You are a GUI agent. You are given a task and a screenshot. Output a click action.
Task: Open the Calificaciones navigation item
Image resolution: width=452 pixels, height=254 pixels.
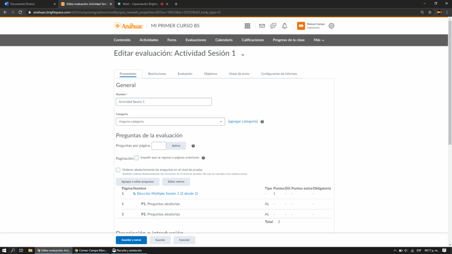252,40
